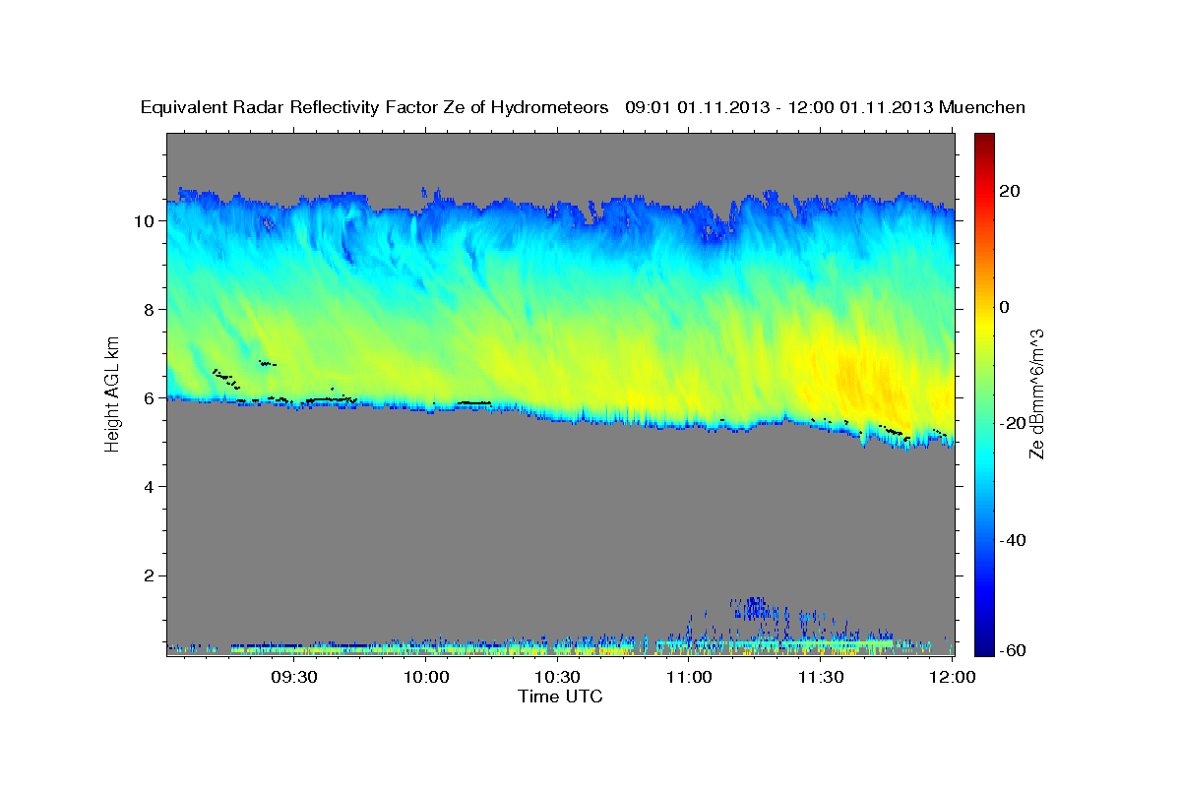The height and width of the screenshot is (787, 1181).
Task: Click the plot title 'Equivalent Radar Reflectivity Factor Ze of Hydrometeors'
Action: (x=375, y=107)
